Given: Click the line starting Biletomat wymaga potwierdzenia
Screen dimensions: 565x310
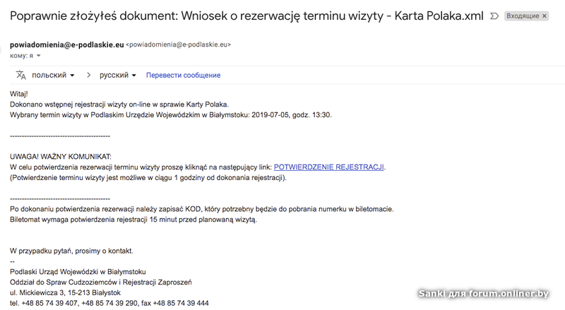Looking at the screenshot, I should pos(133,220).
